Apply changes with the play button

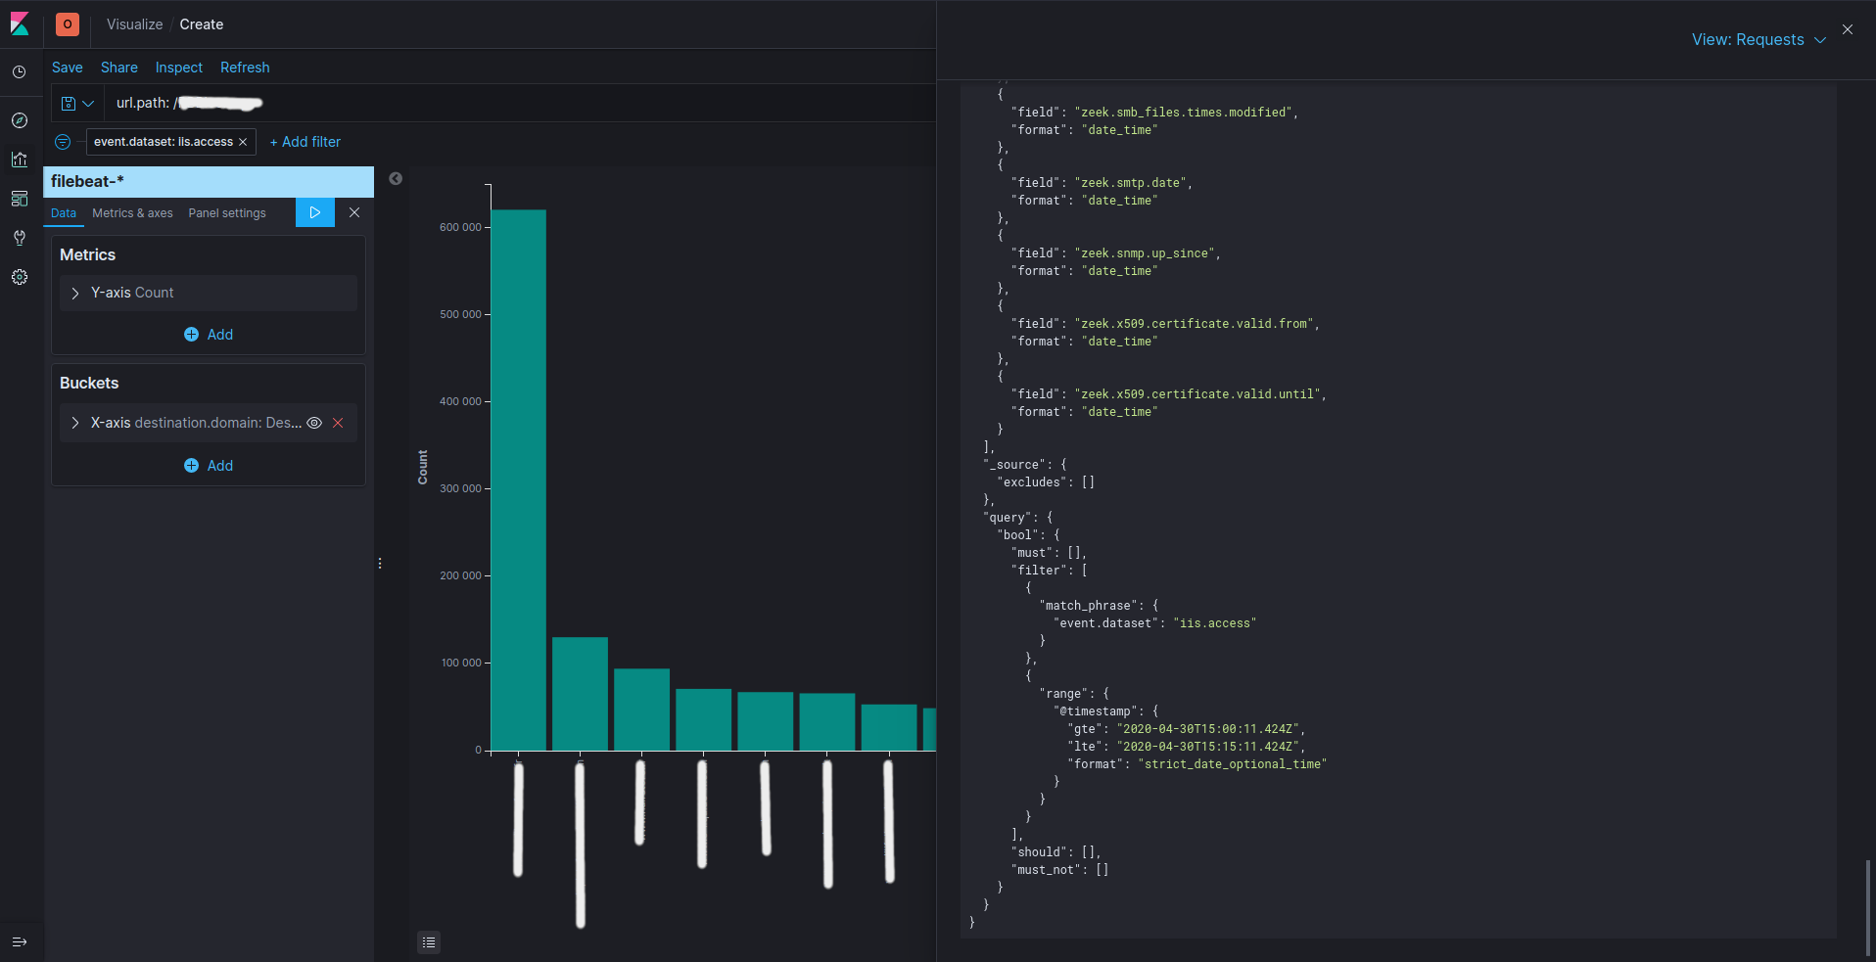click(x=315, y=212)
